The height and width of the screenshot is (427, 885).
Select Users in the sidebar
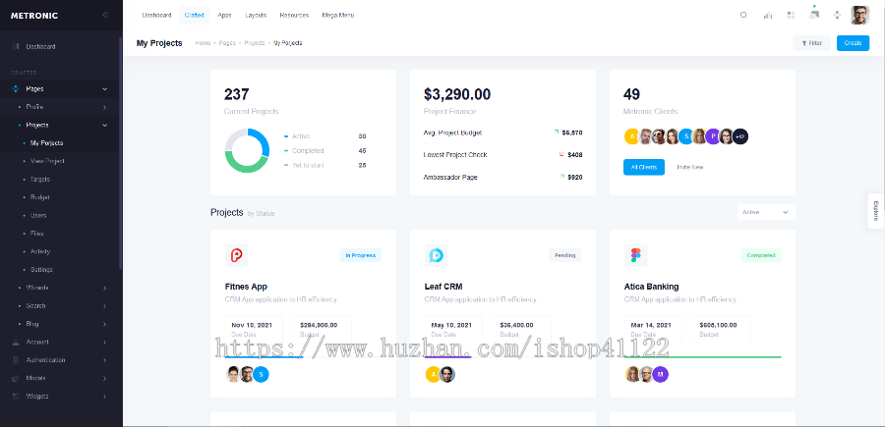38,215
